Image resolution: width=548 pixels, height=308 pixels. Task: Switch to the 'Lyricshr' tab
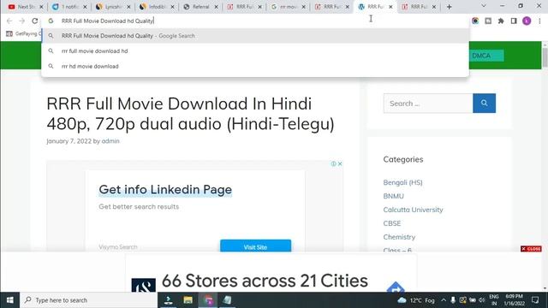point(113,7)
